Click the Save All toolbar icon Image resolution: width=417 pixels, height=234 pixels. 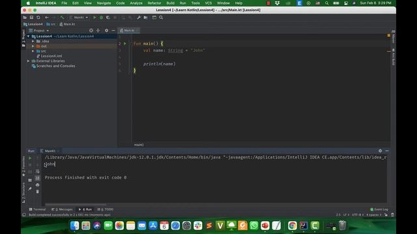[31, 18]
